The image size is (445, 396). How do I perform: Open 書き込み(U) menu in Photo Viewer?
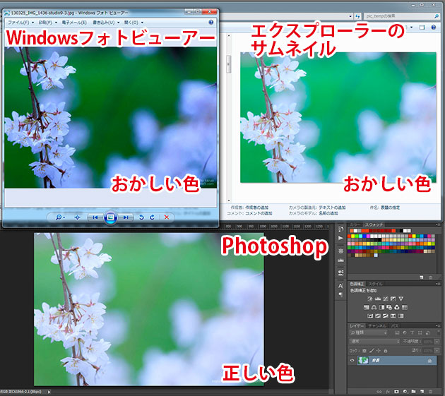106,22
